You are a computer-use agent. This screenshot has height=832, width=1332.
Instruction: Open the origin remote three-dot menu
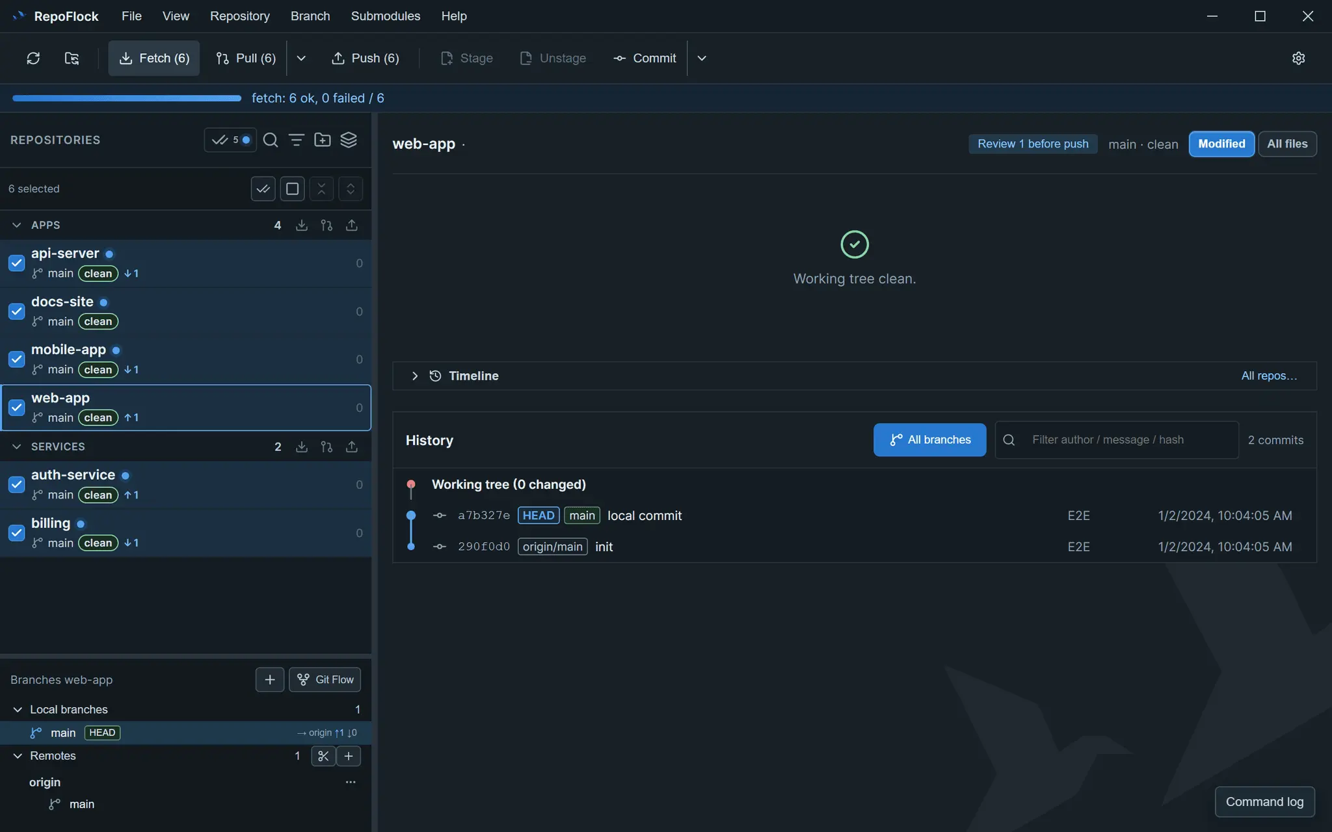[351, 783]
